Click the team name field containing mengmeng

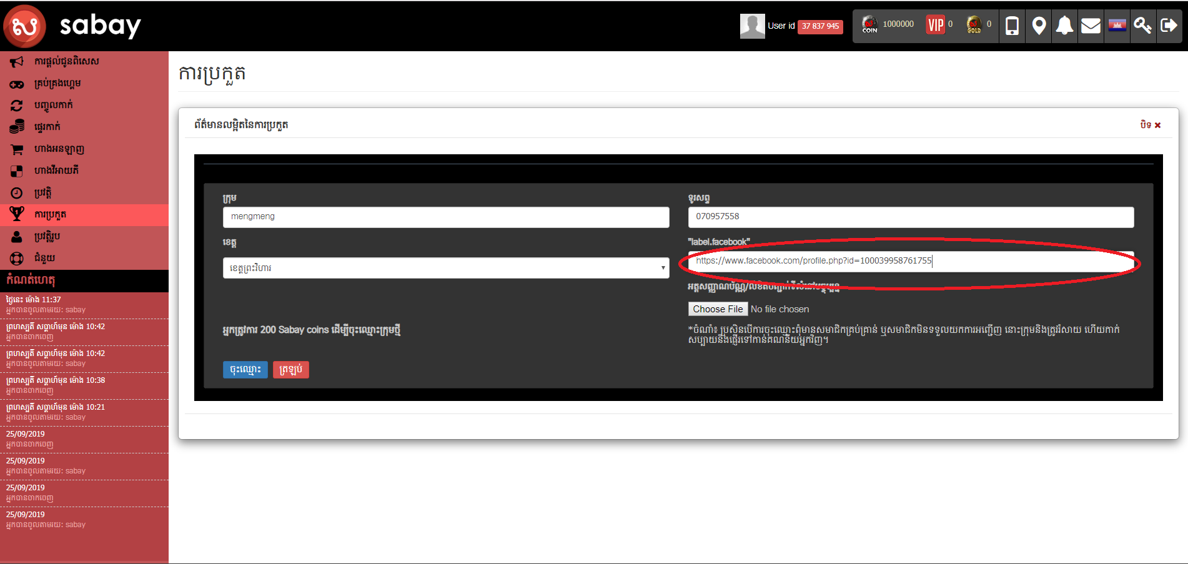coord(445,217)
